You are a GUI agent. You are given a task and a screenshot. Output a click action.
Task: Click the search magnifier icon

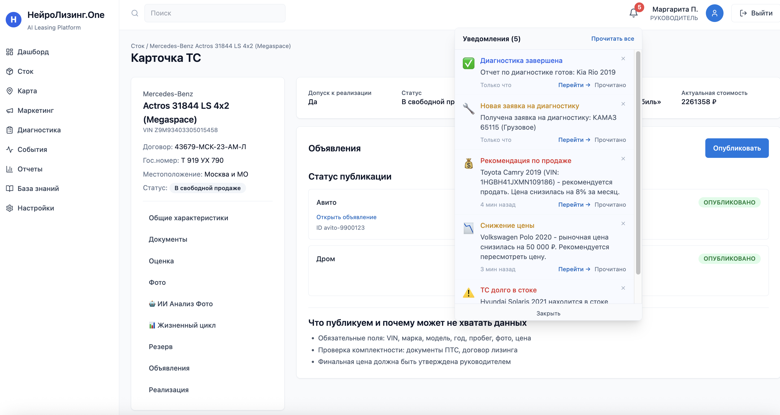point(135,13)
